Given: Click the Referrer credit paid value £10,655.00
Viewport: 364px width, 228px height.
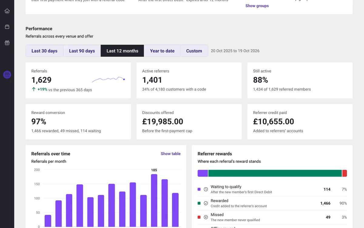Looking at the screenshot, I should [x=274, y=122].
